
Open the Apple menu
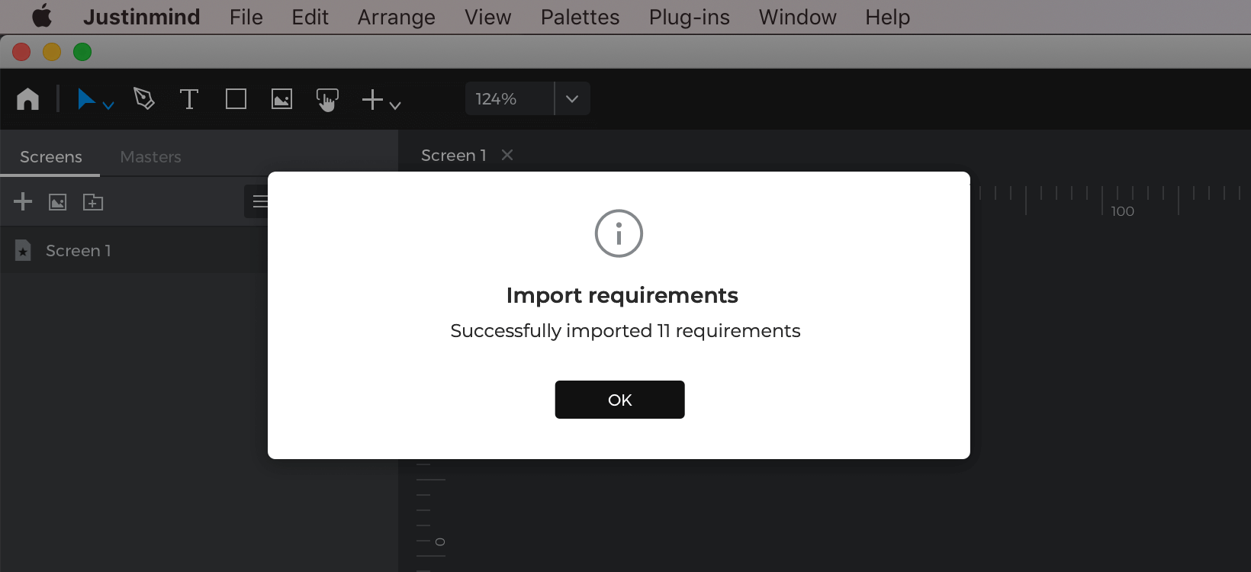click(x=42, y=16)
